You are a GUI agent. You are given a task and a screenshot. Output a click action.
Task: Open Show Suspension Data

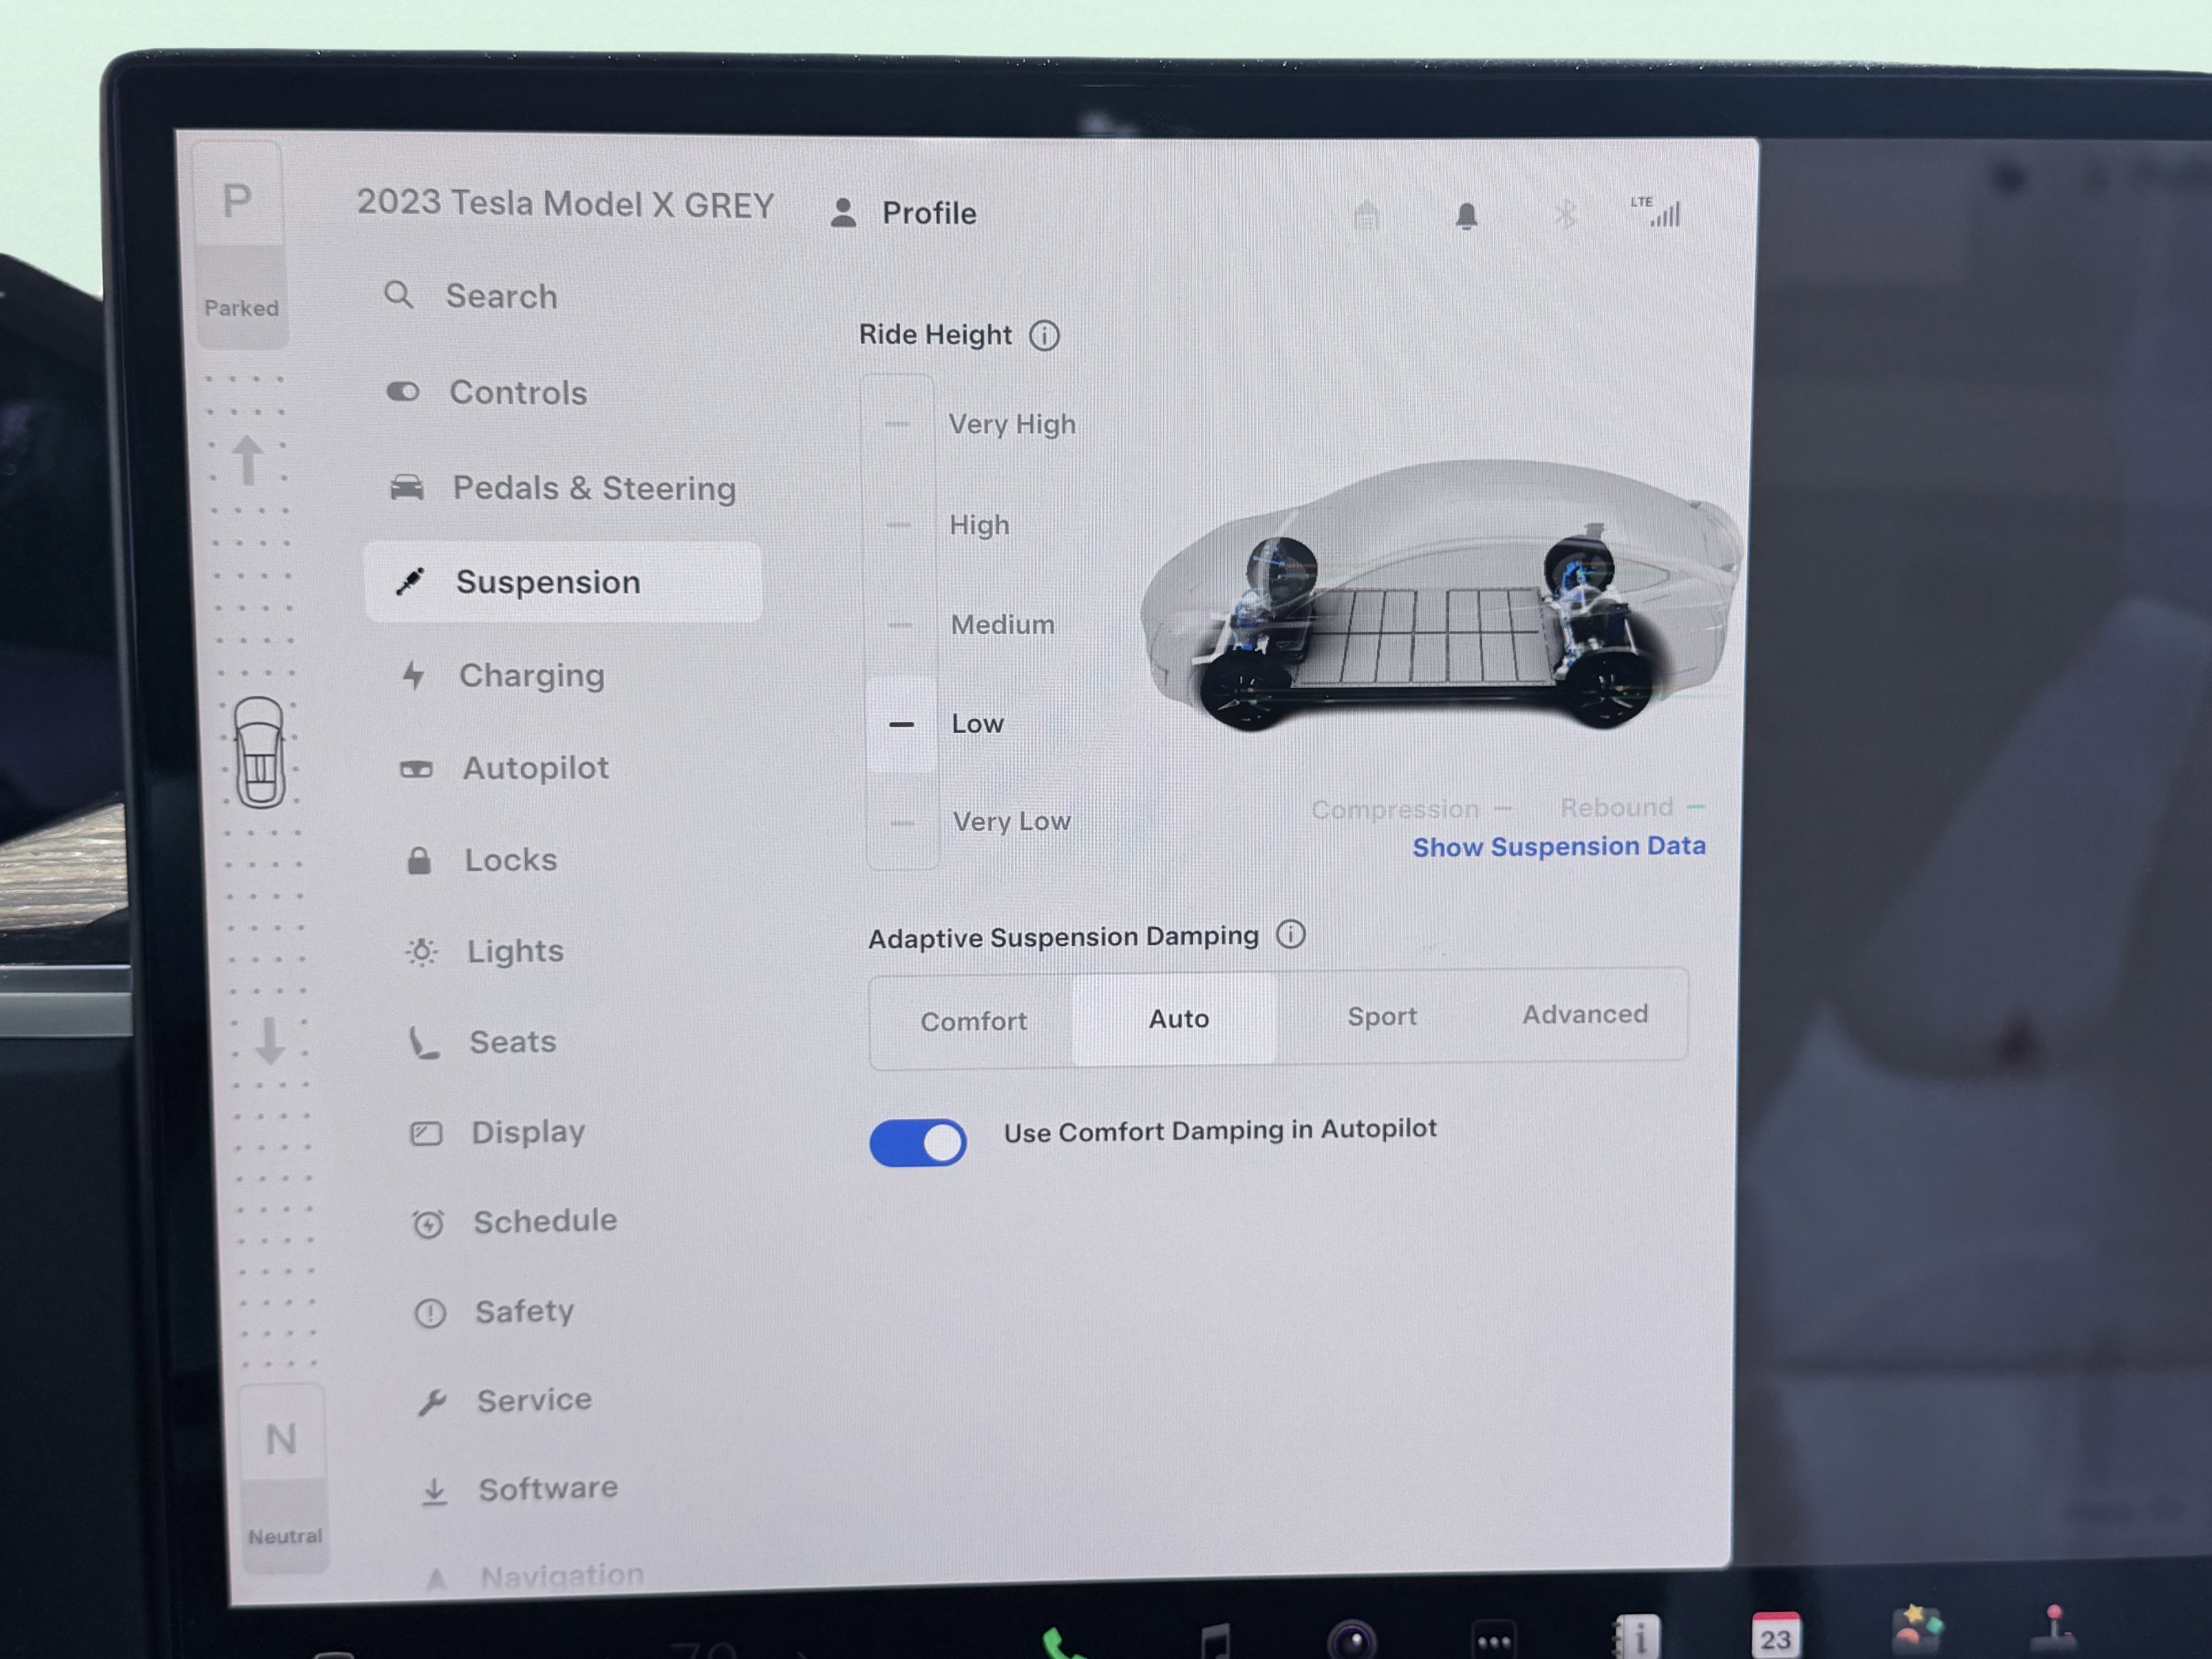[x=1558, y=847]
